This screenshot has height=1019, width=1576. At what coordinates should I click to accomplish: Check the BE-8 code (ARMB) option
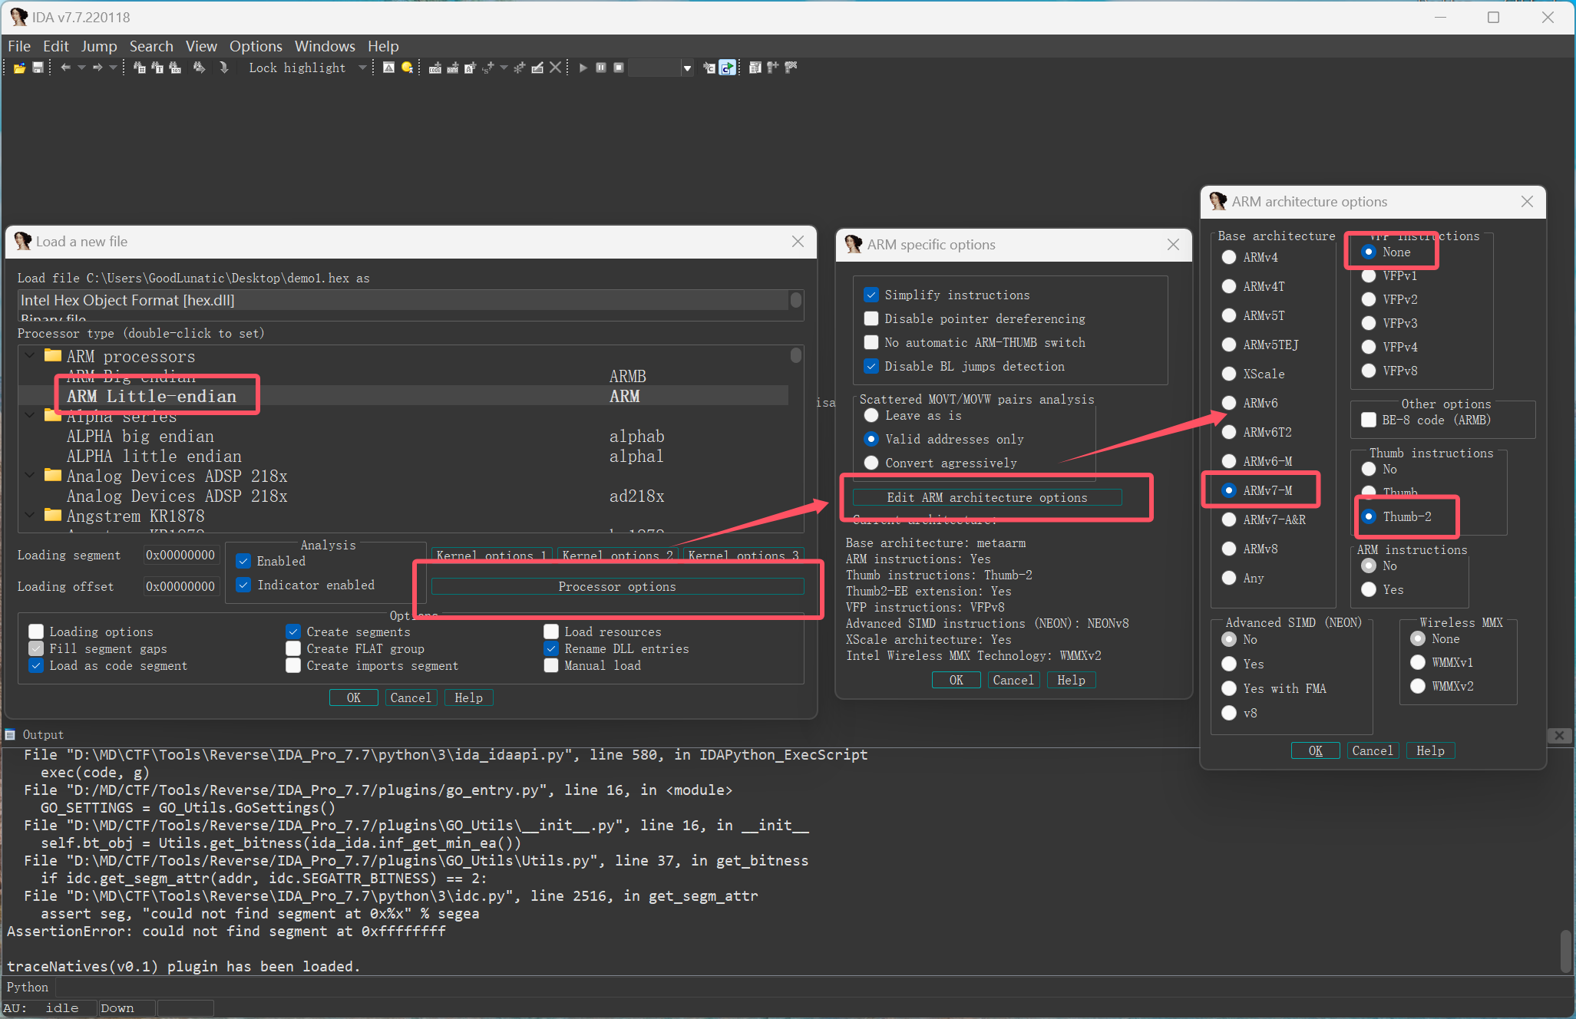click(1369, 420)
